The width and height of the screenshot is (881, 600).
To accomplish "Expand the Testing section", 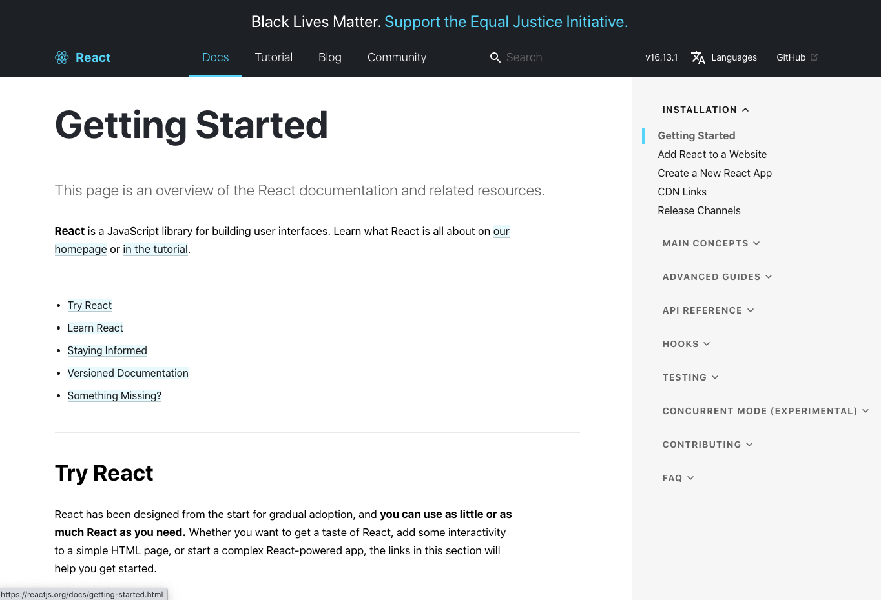I will pos(690,377).
